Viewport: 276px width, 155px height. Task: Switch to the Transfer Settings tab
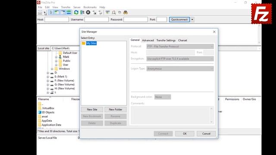tap(166, 40)
